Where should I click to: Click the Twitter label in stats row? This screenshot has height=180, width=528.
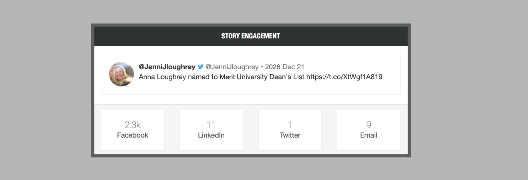(x=290, y=135)
